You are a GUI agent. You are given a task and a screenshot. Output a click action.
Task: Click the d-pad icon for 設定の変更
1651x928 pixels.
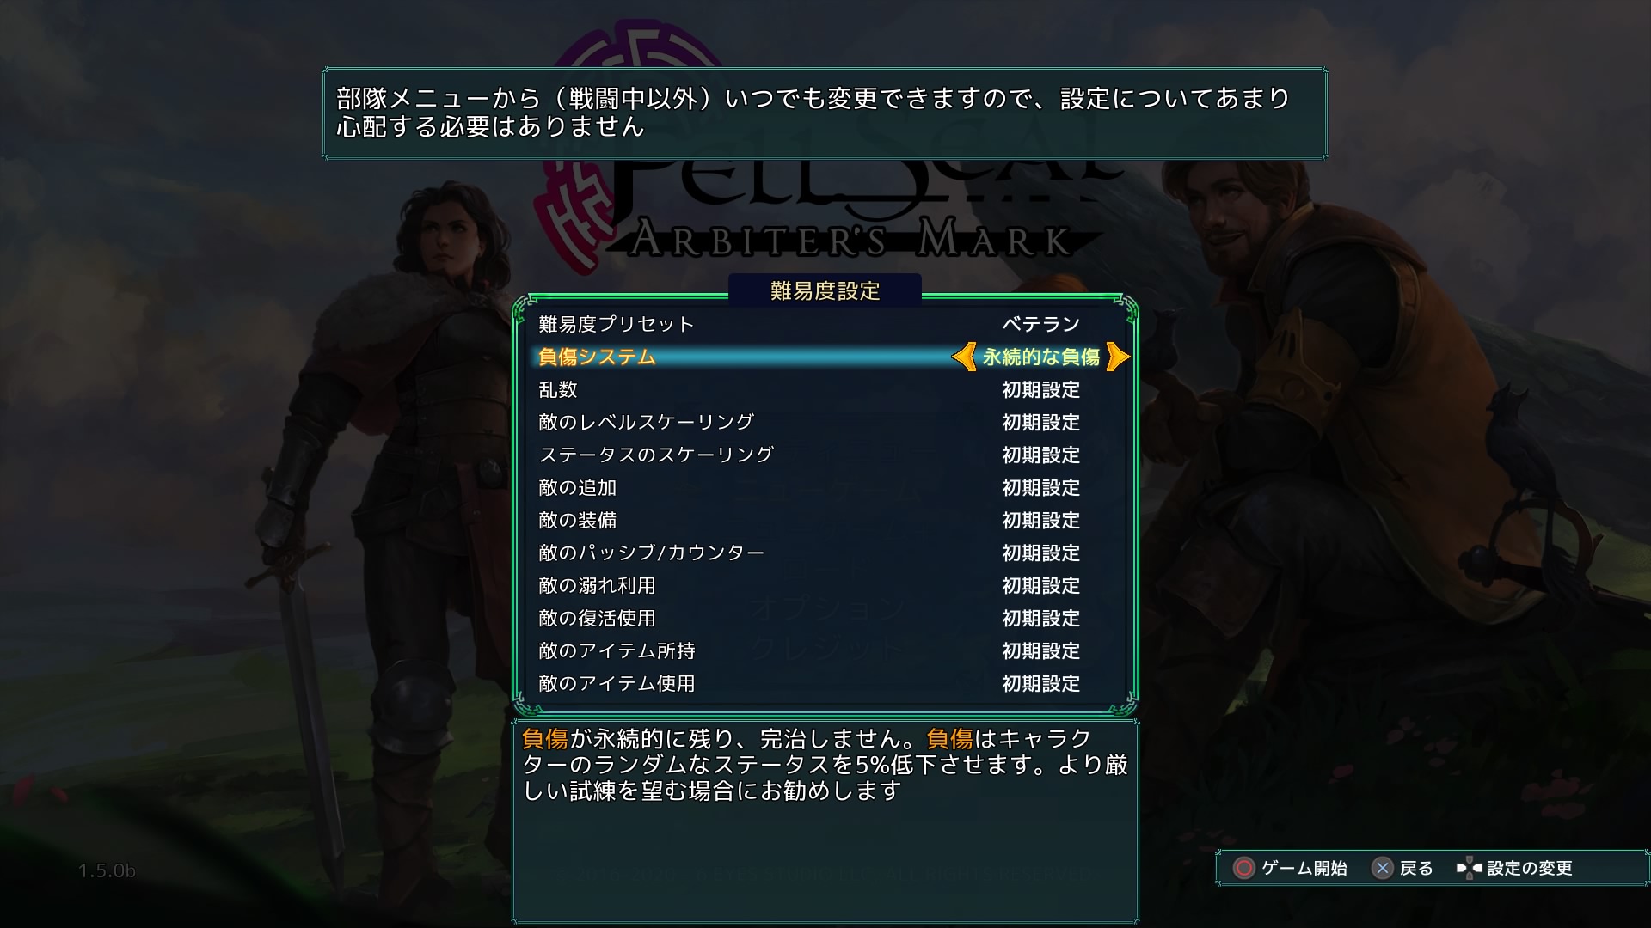click(1469, 869)
